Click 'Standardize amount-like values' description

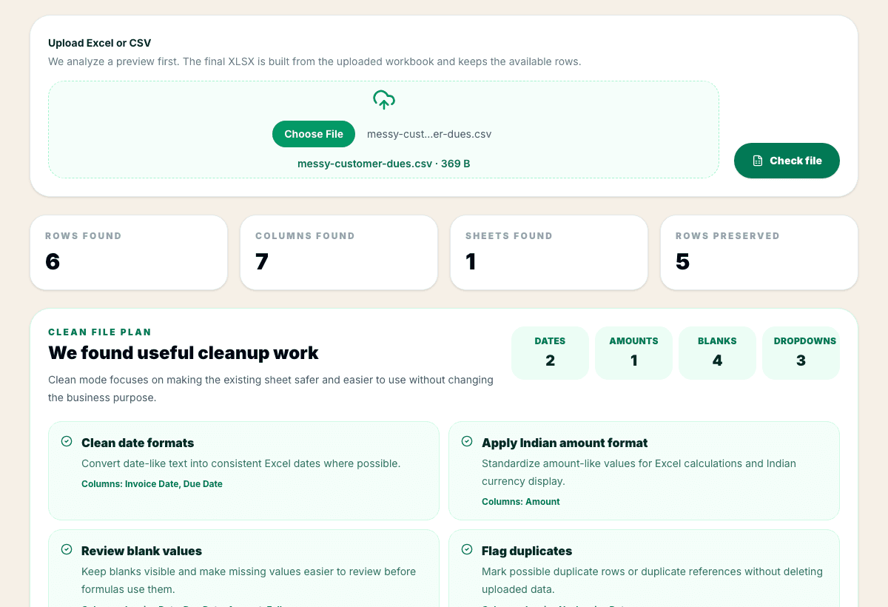point(639,472)
